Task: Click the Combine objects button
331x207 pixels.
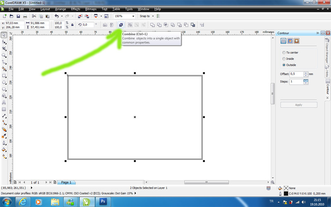Action: [x=121, y=25]
